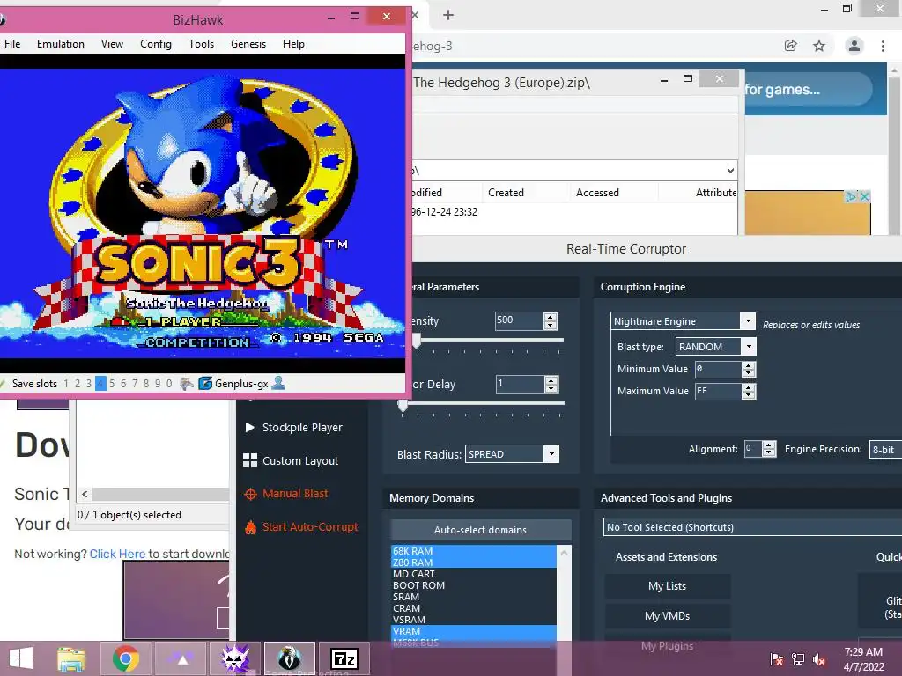Open the My VMDs button

(668, 615)
